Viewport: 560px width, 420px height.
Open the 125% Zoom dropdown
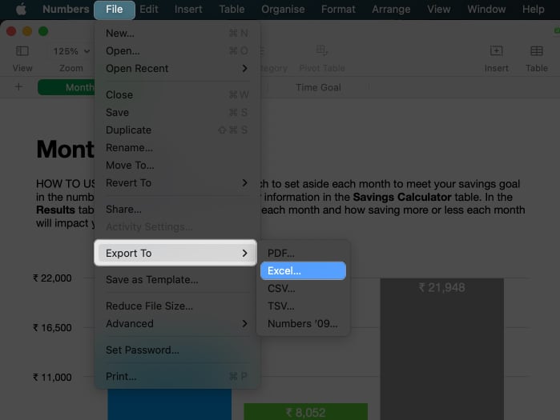click(x=71, y=51)
